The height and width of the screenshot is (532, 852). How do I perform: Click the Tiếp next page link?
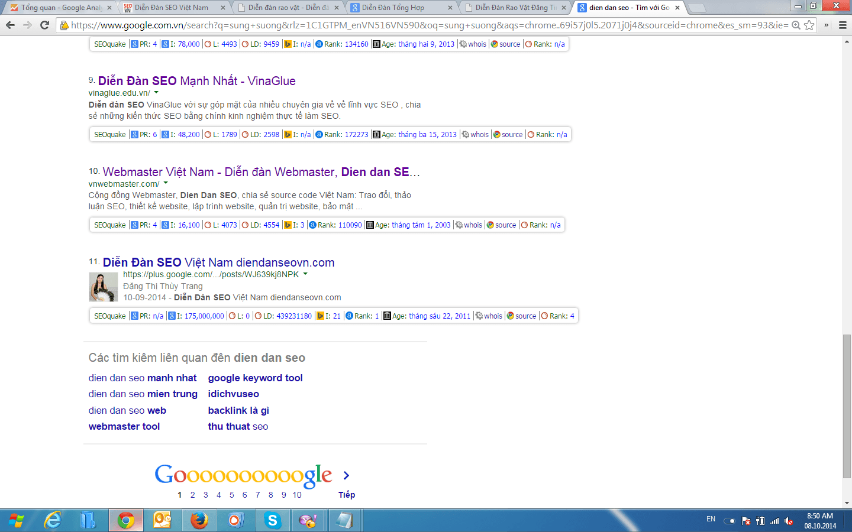pos(347,495)
